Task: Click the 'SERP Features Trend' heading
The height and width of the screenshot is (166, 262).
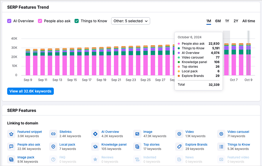Action: [x=28, y=7]
